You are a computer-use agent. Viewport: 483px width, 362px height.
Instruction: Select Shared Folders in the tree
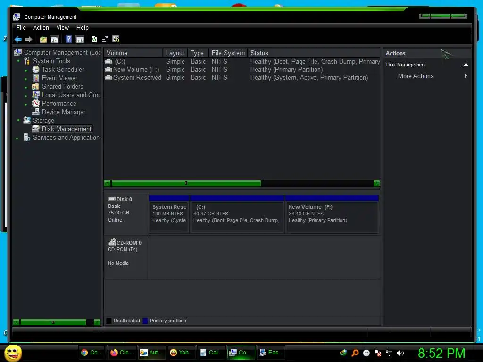tap(63, 87)
